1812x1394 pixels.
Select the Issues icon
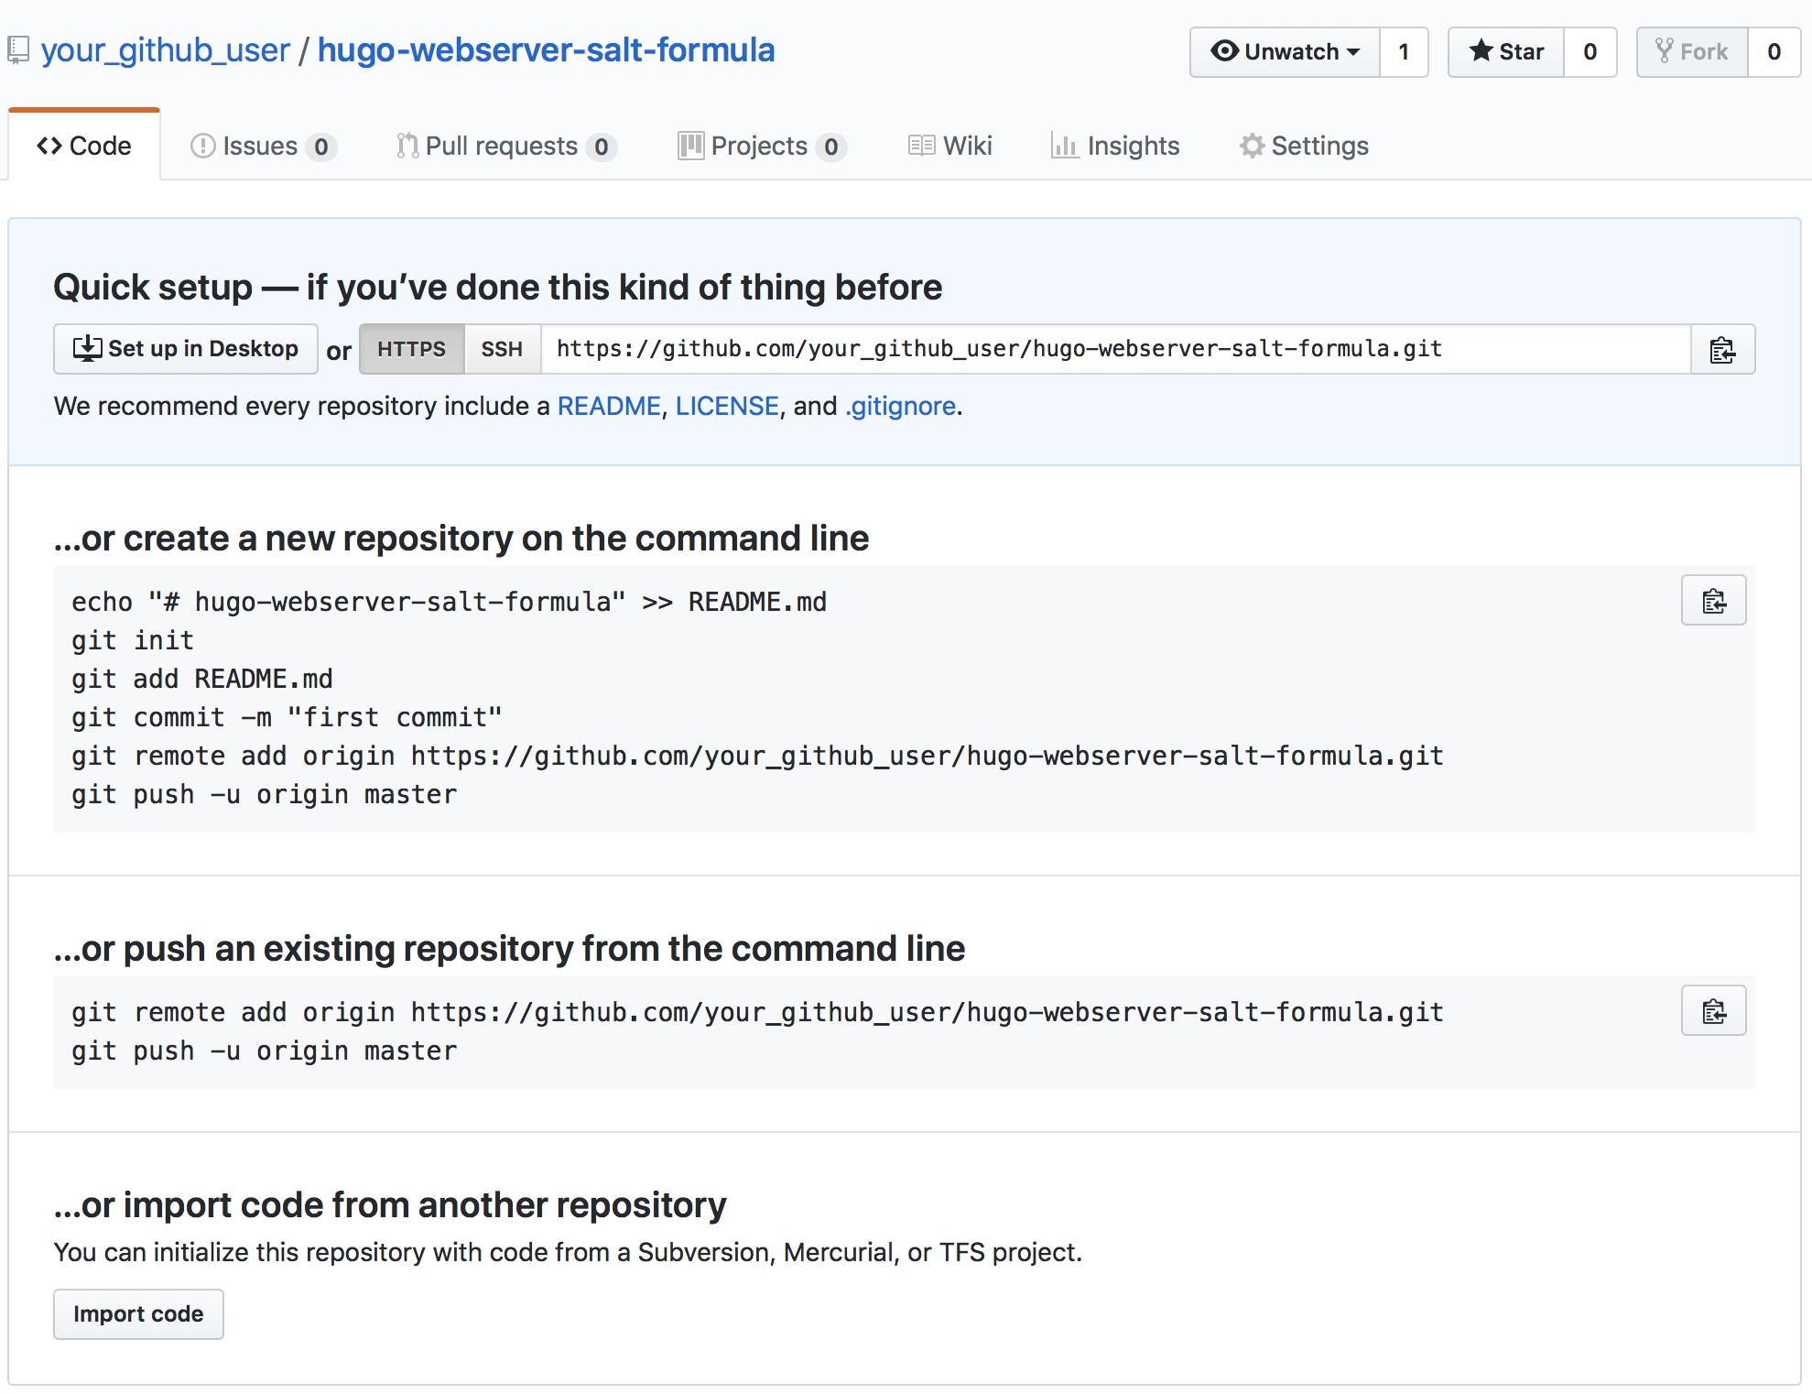(202, 146)
